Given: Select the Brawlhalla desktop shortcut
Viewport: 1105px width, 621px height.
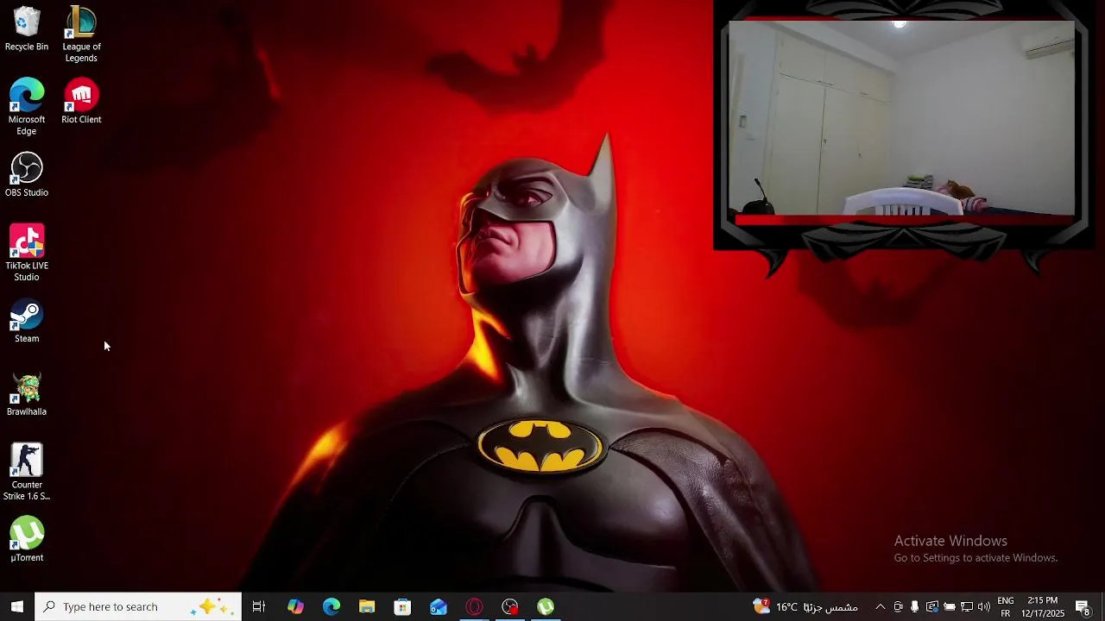Looking at the screenshot, I should point(27,394).
